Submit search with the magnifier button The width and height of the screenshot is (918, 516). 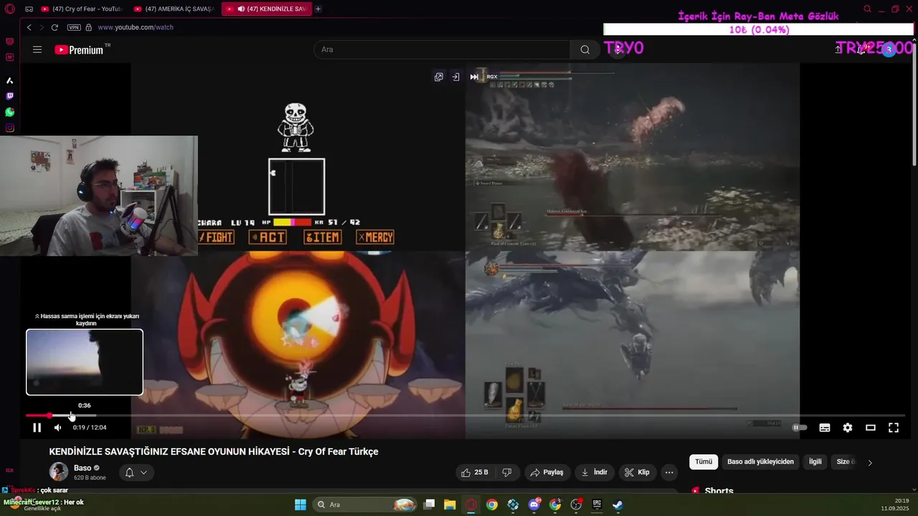click(x=585, y=49)
